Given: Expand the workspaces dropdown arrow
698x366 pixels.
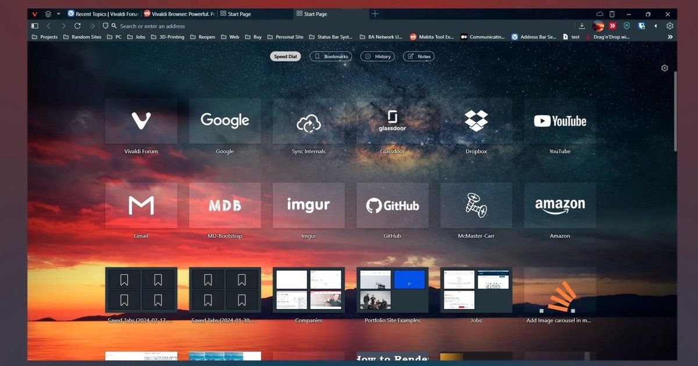Looking at the screenshot, I should click(x=58, y=14).
